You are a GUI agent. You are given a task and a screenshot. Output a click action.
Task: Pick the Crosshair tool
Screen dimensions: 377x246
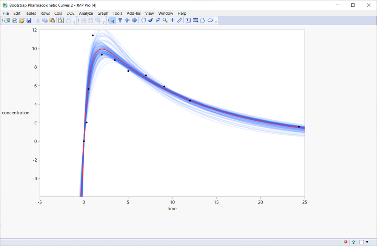coord(172,20)
